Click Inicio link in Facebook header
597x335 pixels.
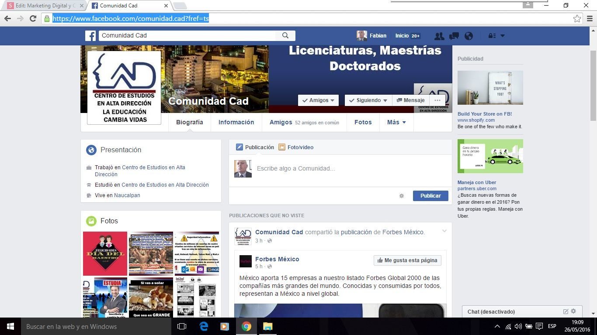pos(402,36)
